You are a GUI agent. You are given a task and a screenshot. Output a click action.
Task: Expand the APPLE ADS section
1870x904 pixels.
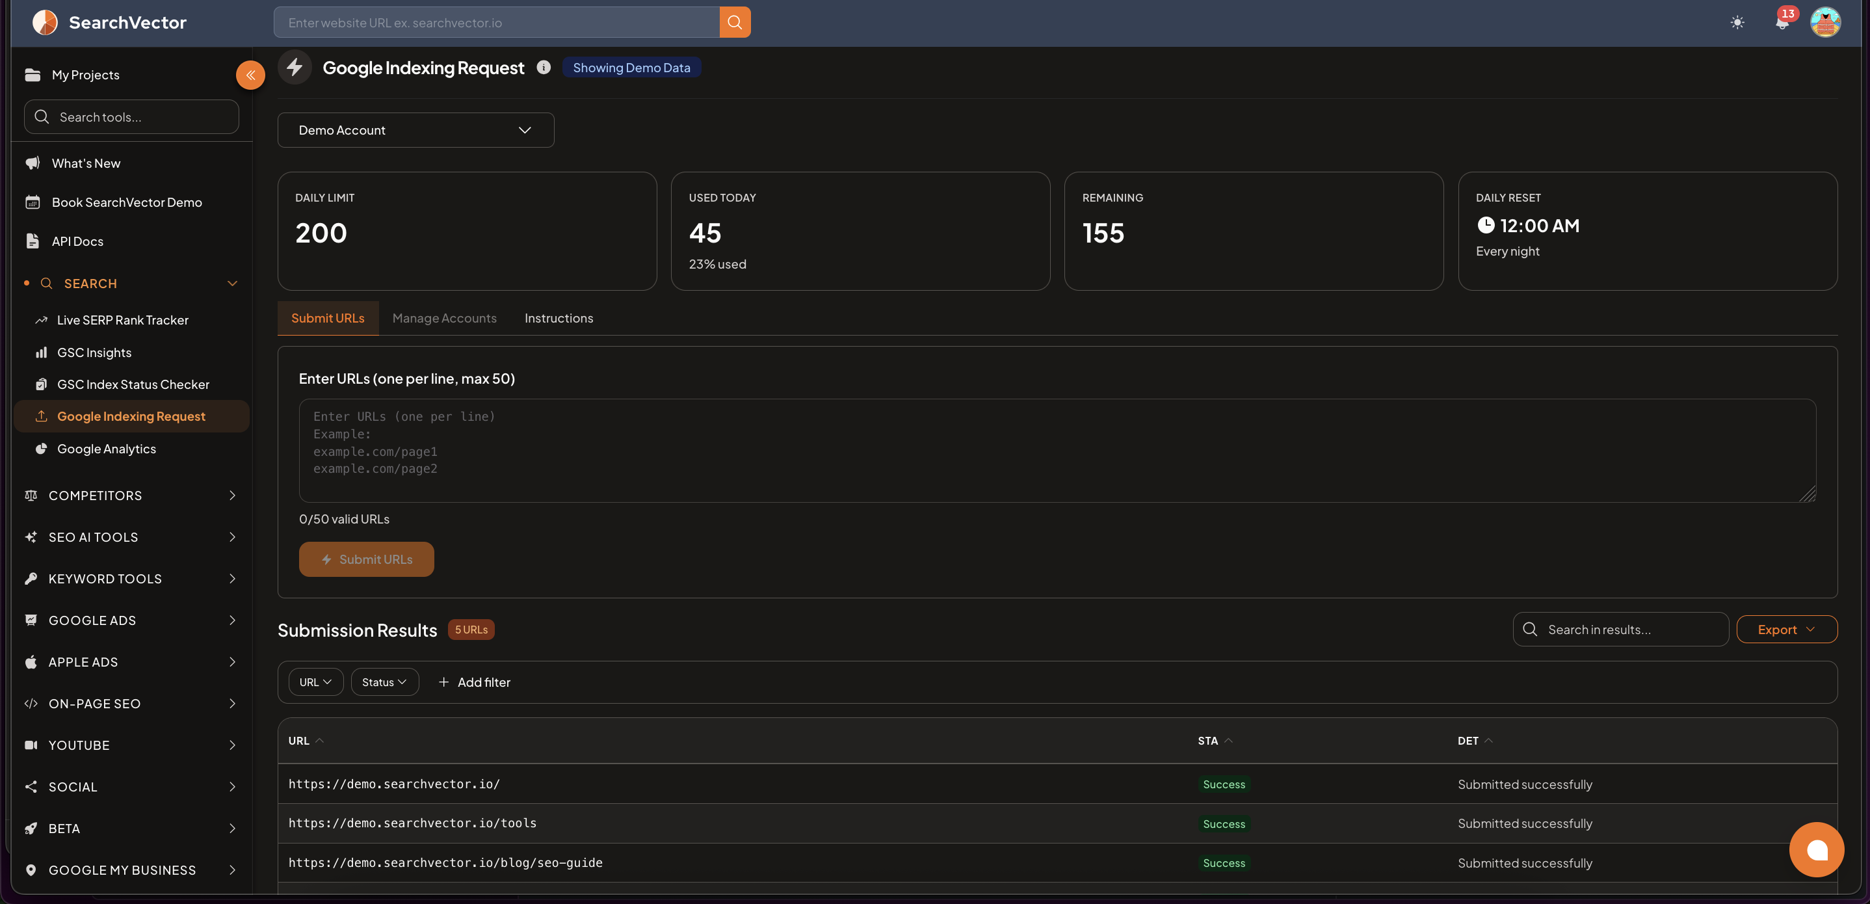[x=232, y=662]
